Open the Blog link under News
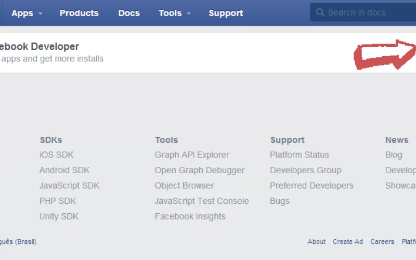 click(394, 154)
